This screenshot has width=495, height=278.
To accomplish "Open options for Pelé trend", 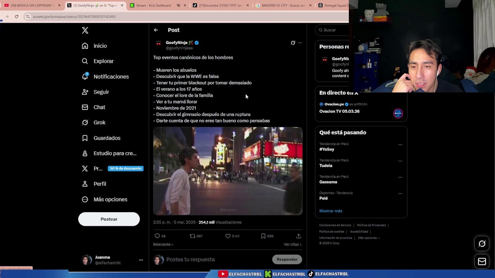I will tap(400, 193).
